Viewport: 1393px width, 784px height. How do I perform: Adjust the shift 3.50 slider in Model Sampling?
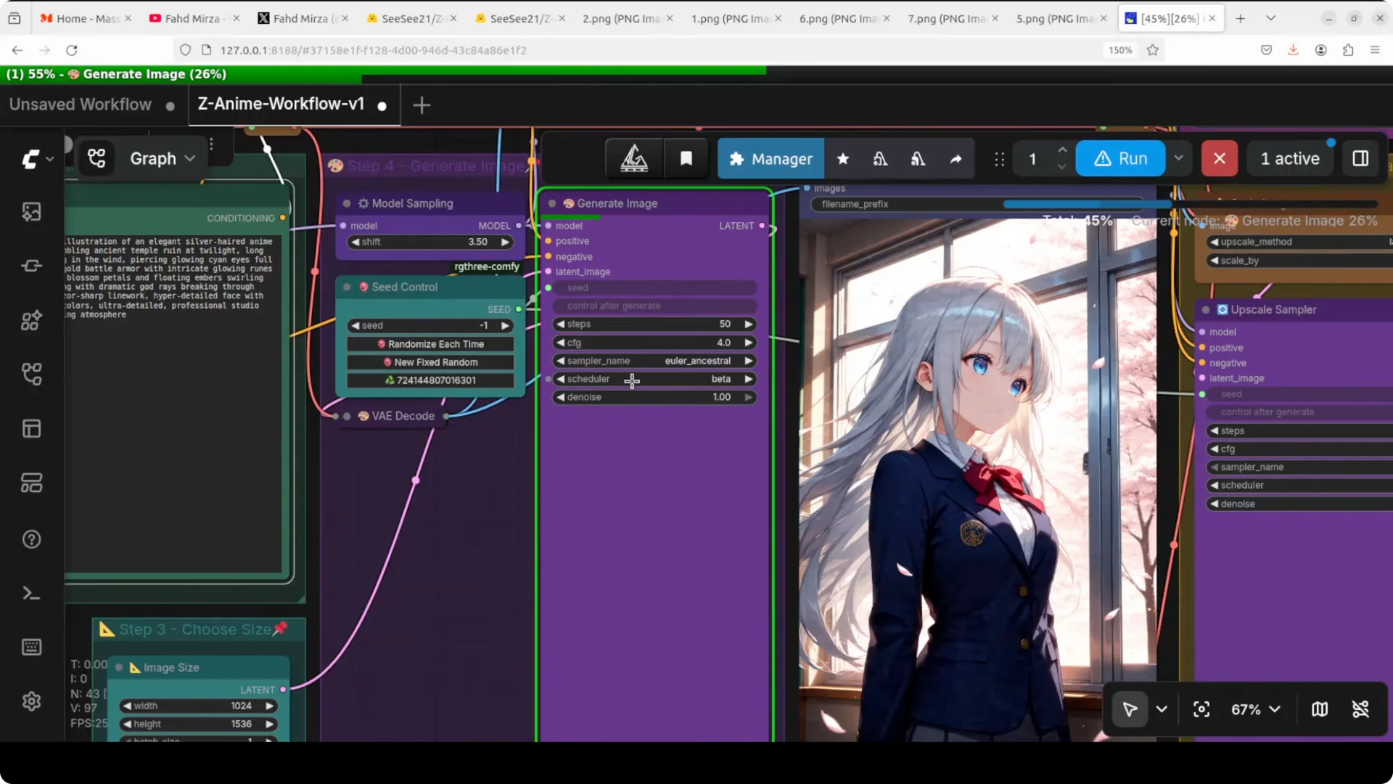point(430,242)
